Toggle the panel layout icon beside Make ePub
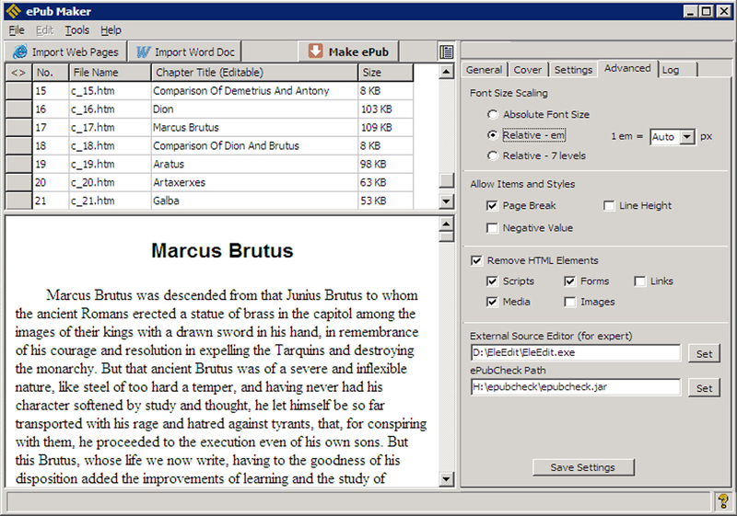Image resolution: width=737 pixels, height=516 pixels. coord(446,52)
